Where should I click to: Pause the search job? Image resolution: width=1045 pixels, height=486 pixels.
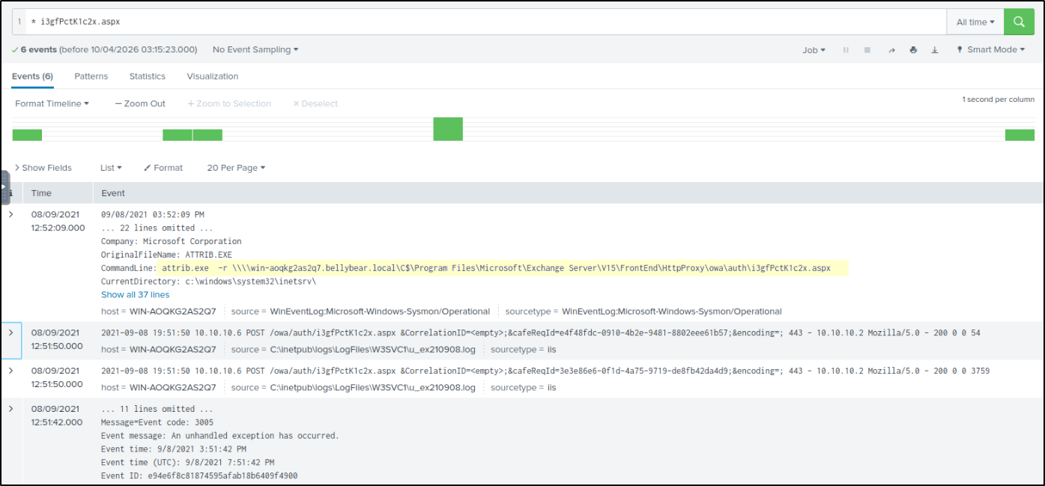coord(846,50)
